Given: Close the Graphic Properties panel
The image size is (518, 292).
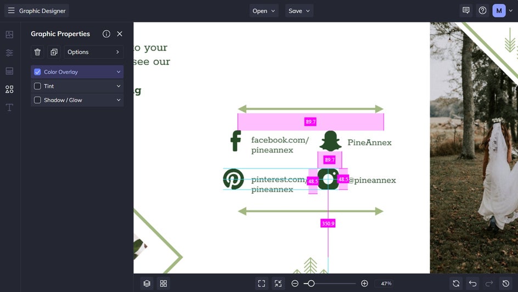Looking at the screenshot, I should (120, 33).
